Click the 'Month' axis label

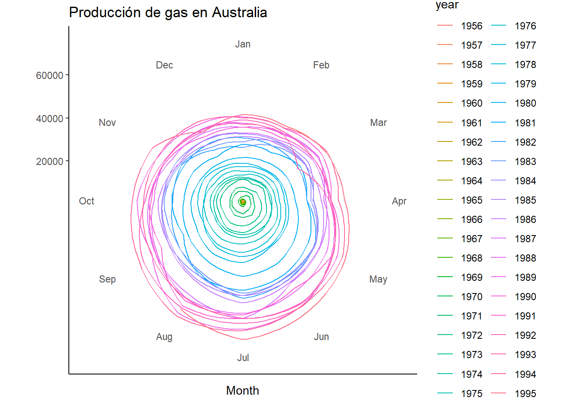pyautogui.click(x=243, y=390)
